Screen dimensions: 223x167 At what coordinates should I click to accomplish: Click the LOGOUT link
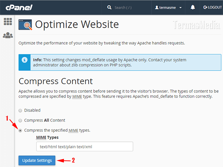point(213,7)
